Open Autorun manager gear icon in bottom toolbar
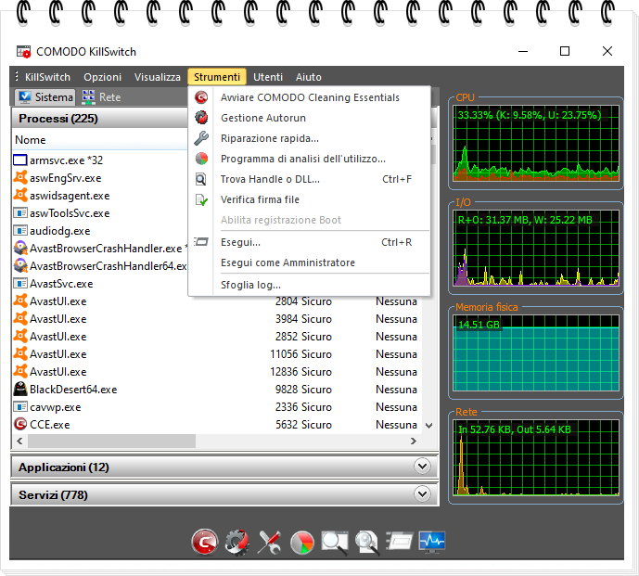The height and width of the screenshot is (576, 639). tap(237, 543)
